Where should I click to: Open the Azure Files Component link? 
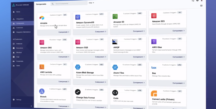pos(139,83)
